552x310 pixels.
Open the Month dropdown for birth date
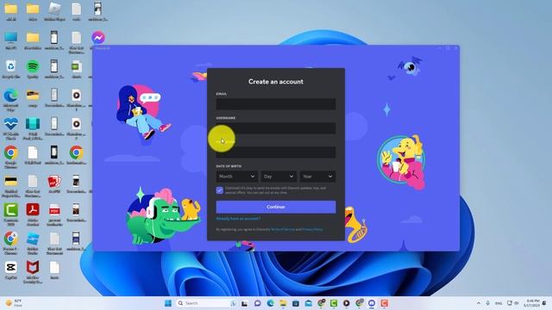pyautogui.click(x=236, y=177)
